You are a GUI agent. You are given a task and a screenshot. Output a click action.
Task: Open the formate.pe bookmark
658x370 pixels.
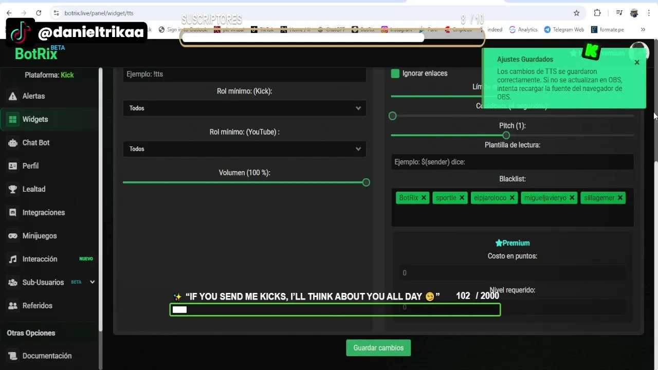(608, 30)
